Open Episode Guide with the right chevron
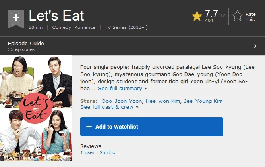265x167 pixels. click(255, 46)
